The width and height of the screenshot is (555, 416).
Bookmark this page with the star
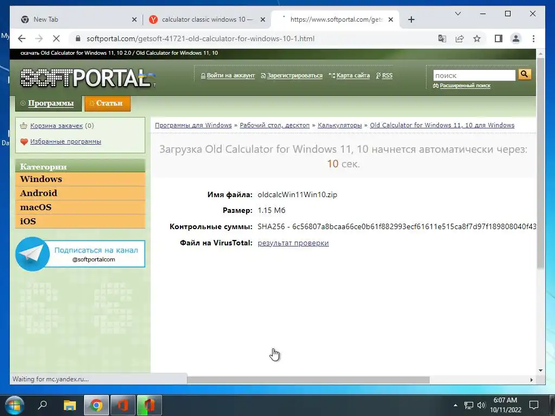[477, 38]
